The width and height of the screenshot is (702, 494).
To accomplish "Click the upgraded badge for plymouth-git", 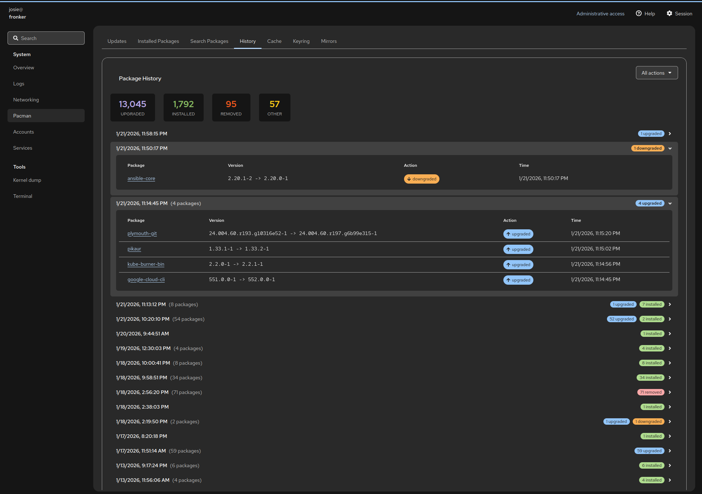I will (x=518, y=234).
